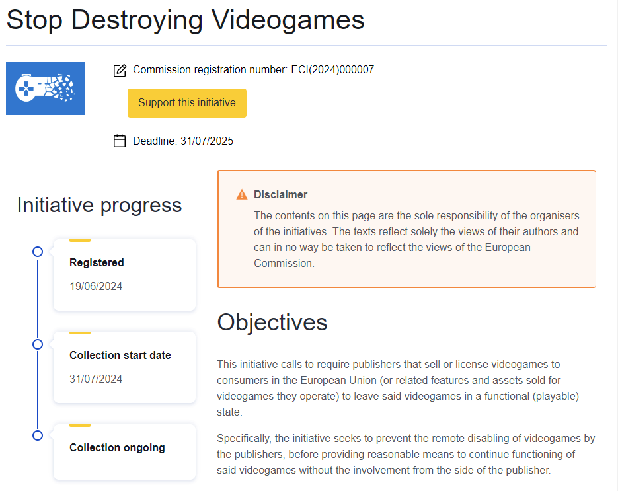Select the Collection ongoing milestone card
The width and height of the screenshot is (618, 491).
click(124, 452)
